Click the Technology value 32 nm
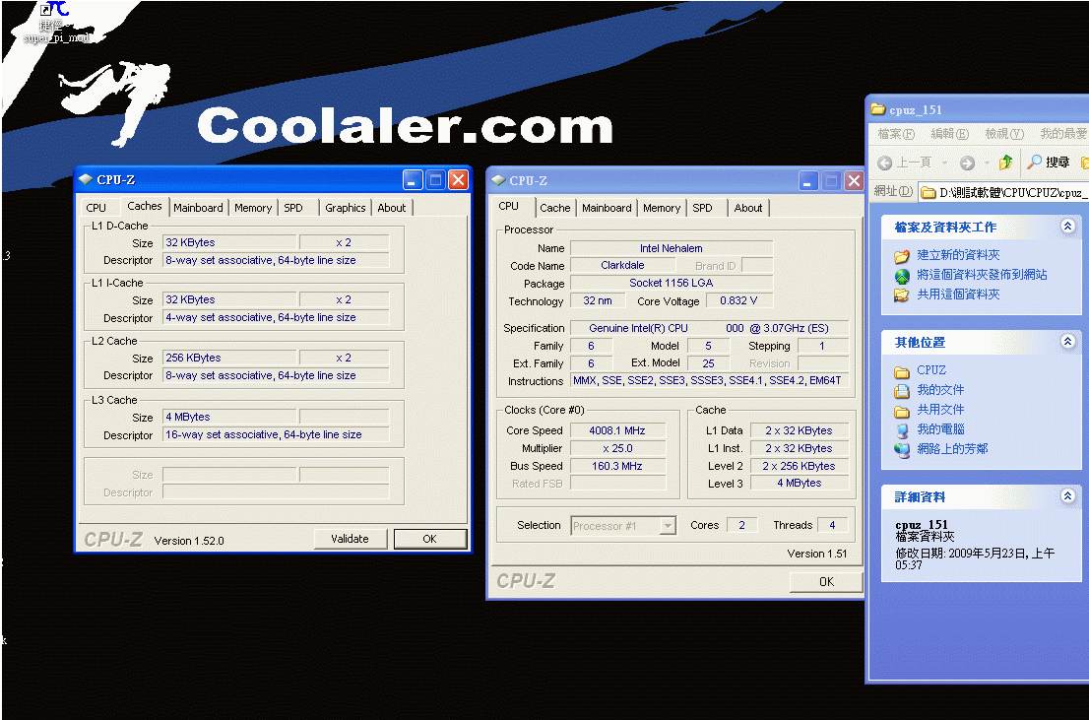 click(x=598, y=301)
